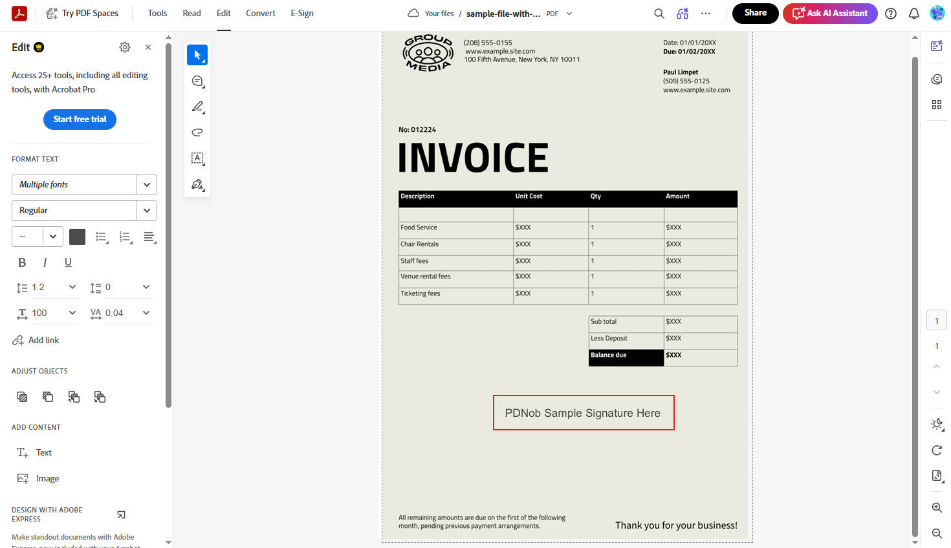Viewport: 951px width, 548px height.
Task: Click Start free trial button
Action: pos(80,120)
